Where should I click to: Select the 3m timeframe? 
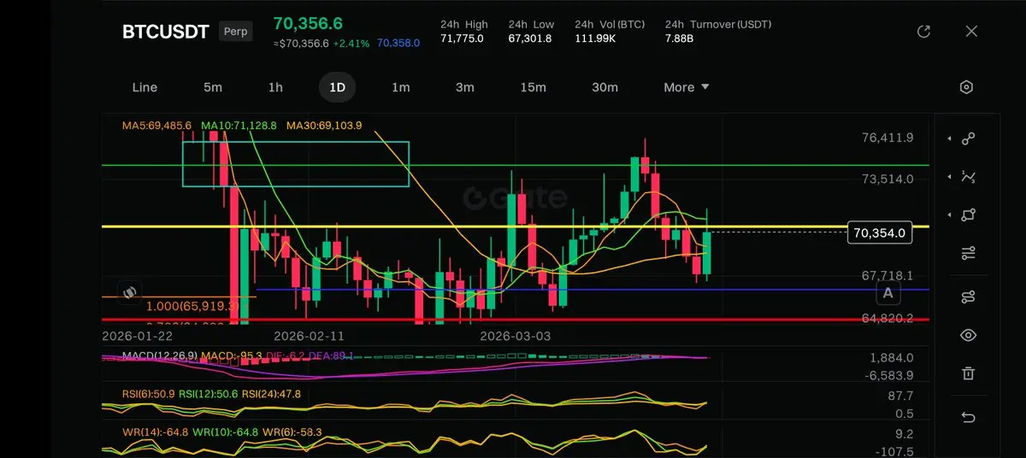(x=464, y=87)
